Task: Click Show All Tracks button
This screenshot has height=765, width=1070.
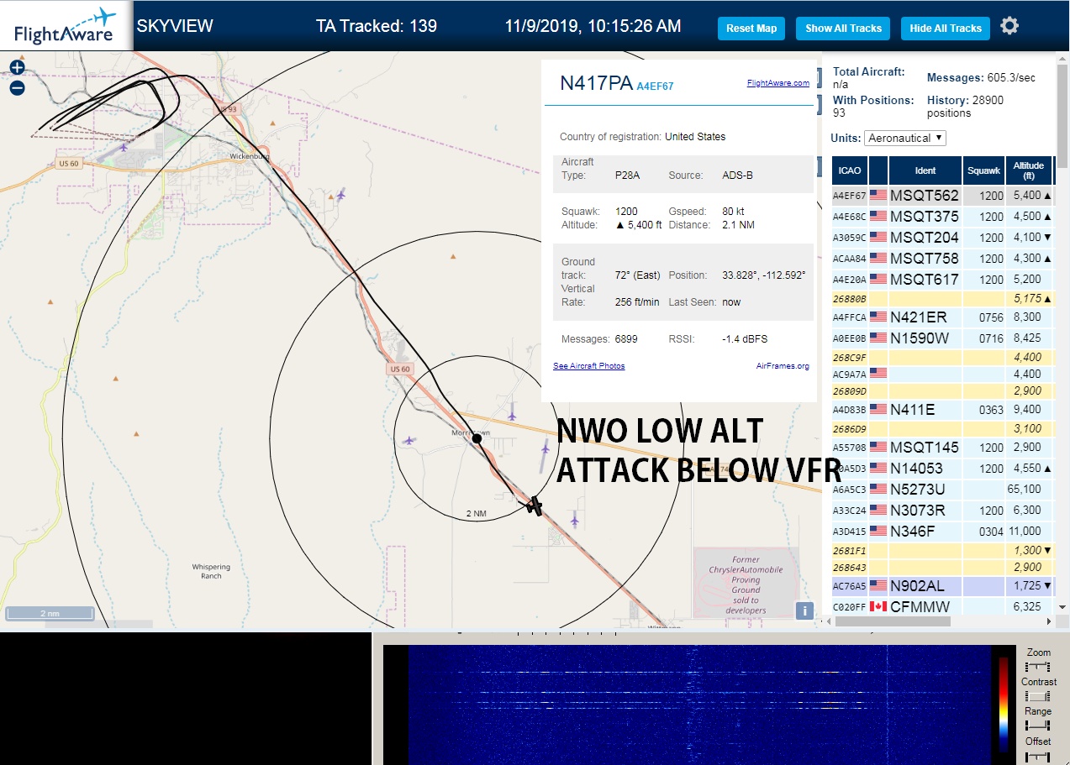Action: [843, 28]
